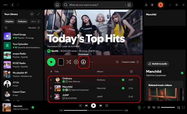Adjust the volume slider
187x114 pixels.
point(168,107)
